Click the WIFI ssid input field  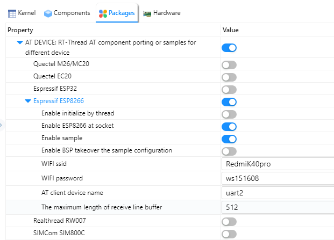[x=277, y=164]
